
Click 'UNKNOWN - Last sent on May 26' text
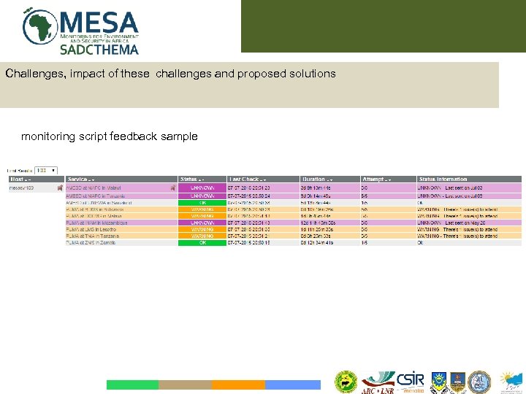point(451,223)
